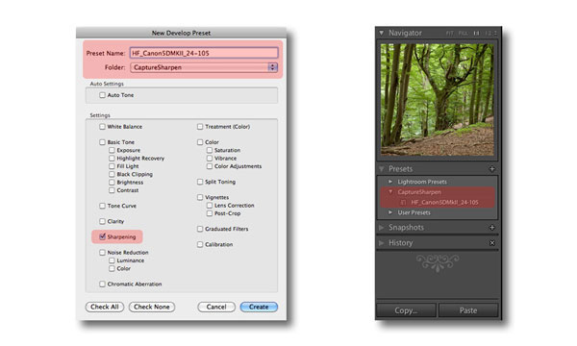
Task: Check the Vignettes checkbox
Action: pyautogui.click(x=200, y=197)
